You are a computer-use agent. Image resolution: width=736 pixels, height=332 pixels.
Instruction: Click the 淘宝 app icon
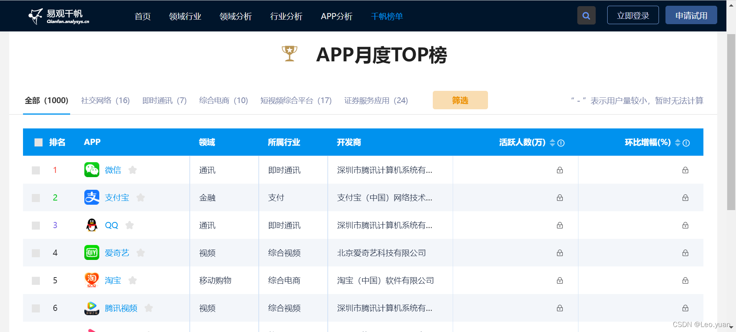pyautogui.click(x=92, y=280)
